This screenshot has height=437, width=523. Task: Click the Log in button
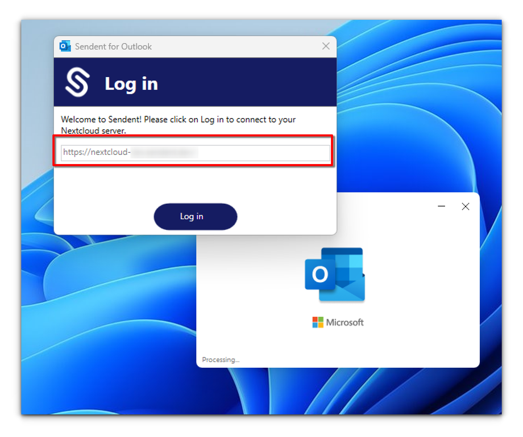196,216
